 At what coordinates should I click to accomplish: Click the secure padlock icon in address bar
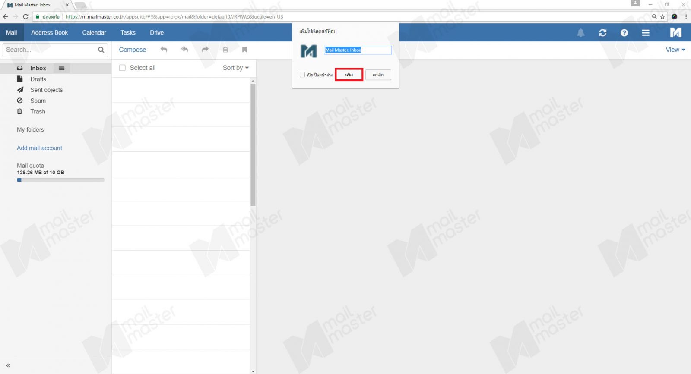38,17
